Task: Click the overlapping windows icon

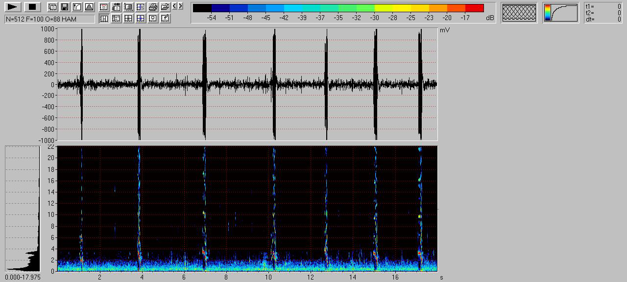Action: (x=52, y=7)
